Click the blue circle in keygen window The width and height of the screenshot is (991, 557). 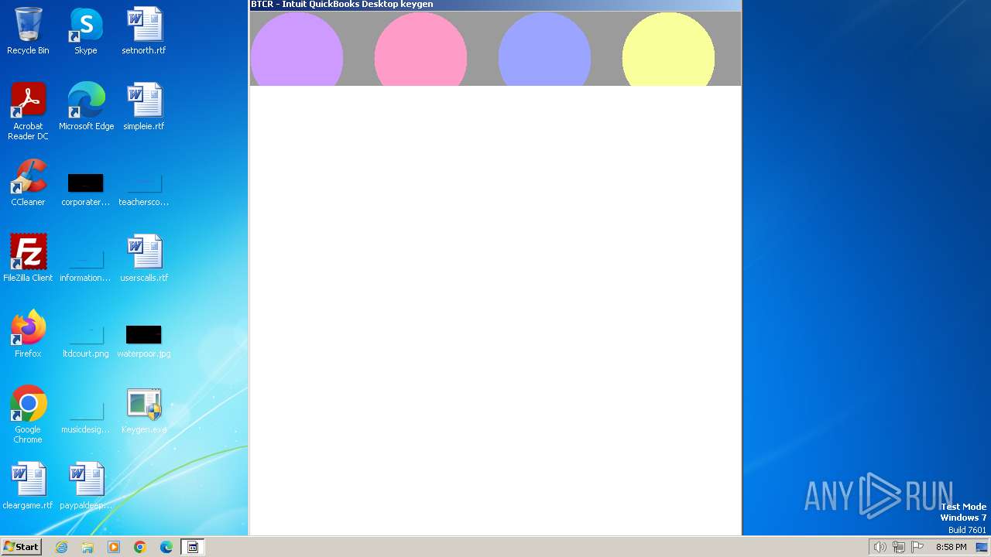coord(544,49)
